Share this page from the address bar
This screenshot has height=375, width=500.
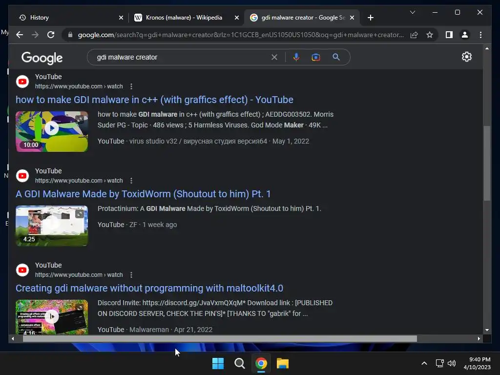click(x=414, y=35)
